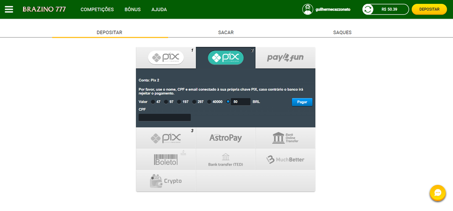Screen dimensions: 453x211
Task: Open the SAQUES tab
Action: (x=342, y=32)
